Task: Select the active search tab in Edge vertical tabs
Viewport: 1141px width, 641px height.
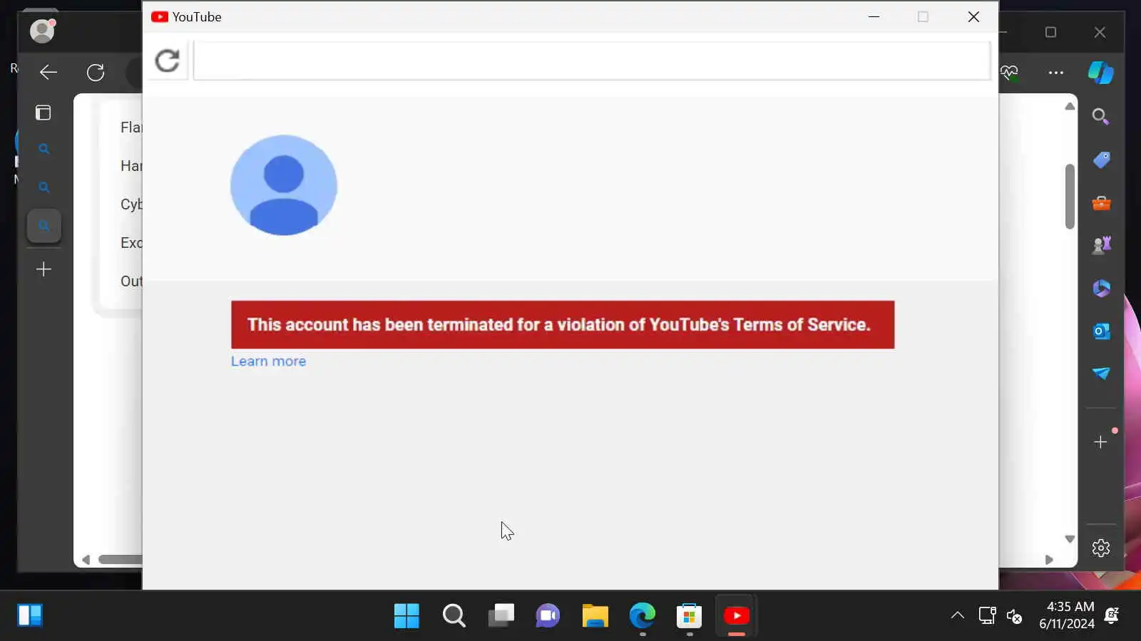Action: pyautogui.click(x=44, y=226)
